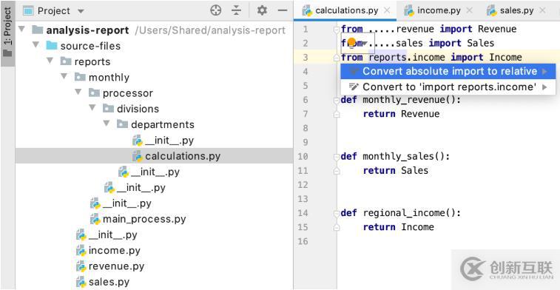Click the Revenue name in line 1 import
The image size is (560, 290).
[497, 29]
